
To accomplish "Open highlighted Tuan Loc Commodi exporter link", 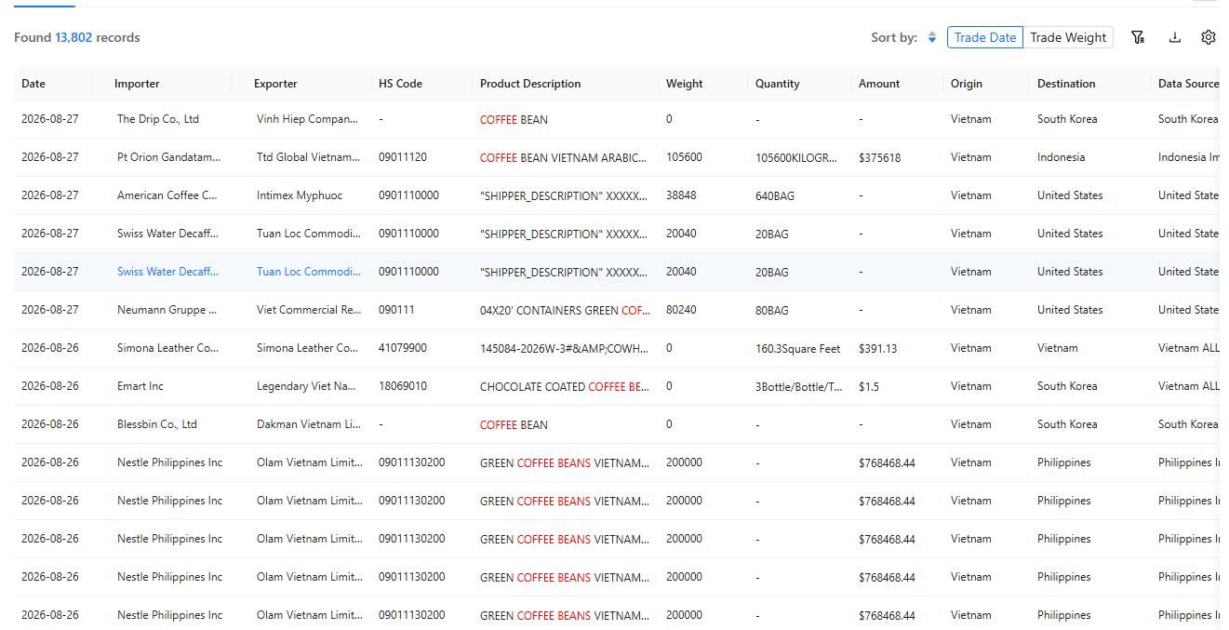I will pos(308,272).
